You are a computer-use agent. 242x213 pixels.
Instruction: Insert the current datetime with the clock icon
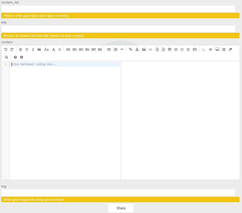pos(176,49)
